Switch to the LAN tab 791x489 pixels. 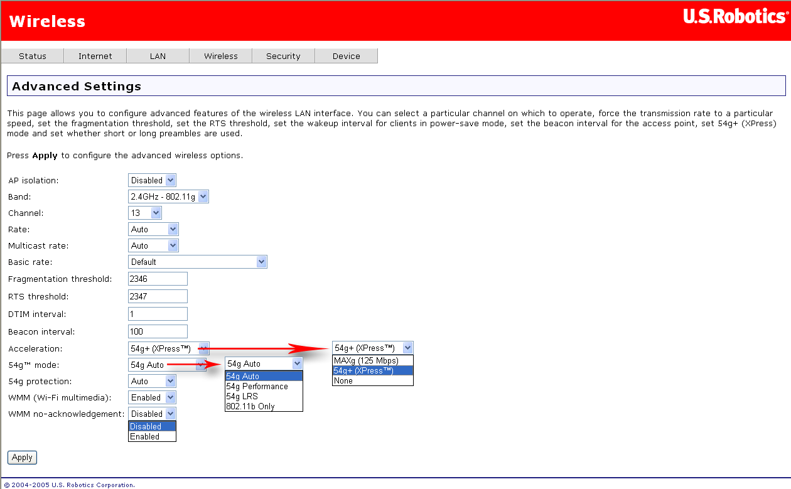click(158, 56)
